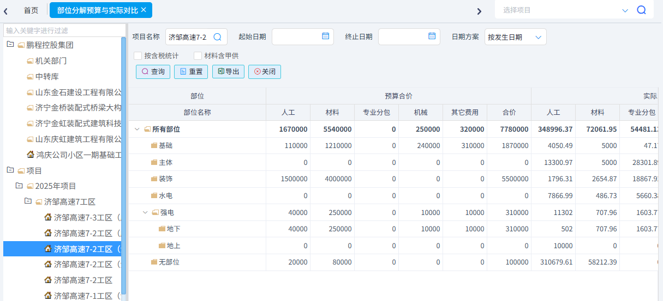
Task: Click the search icon in project name field
Action: 217,37
